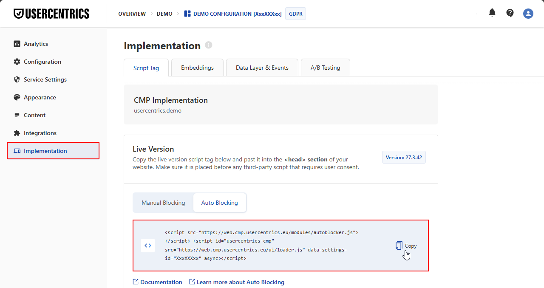Click the CMP Implementation heading
Screen dimensions: 544x288
171,100
